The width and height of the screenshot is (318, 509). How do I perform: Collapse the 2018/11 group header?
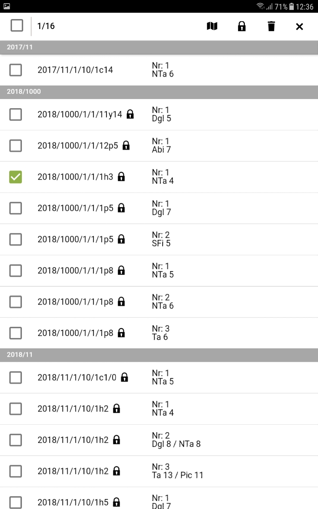click(x=159, y=354)
